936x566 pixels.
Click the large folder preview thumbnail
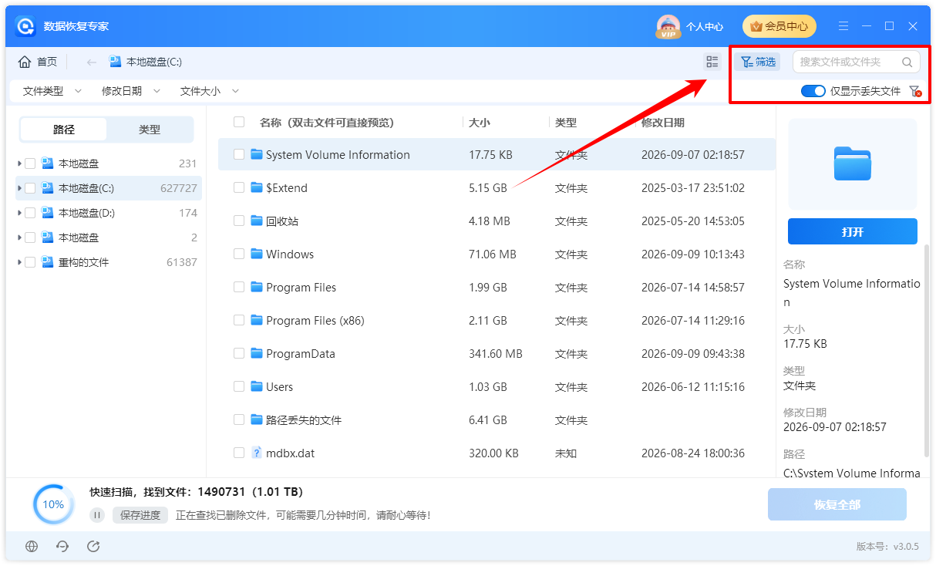[x=853, y=163]
